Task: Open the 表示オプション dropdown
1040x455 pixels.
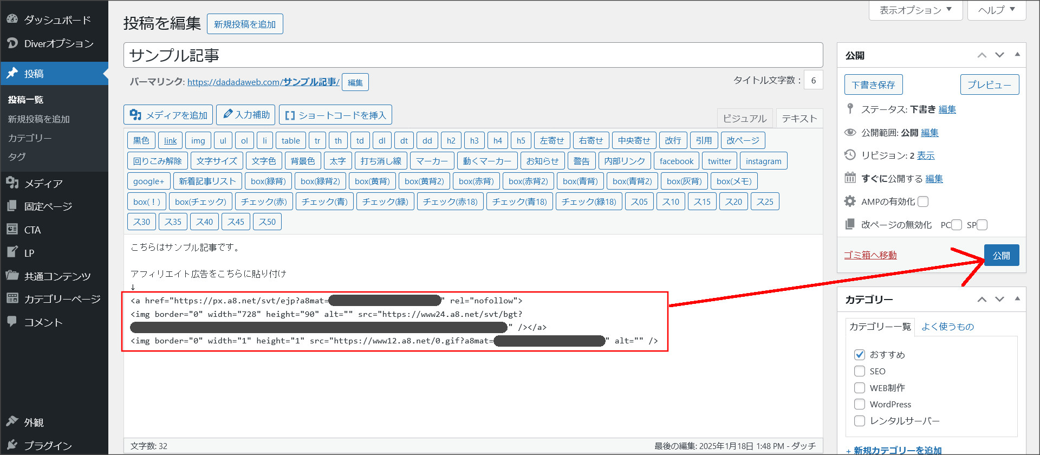Action: coord(915,10)
